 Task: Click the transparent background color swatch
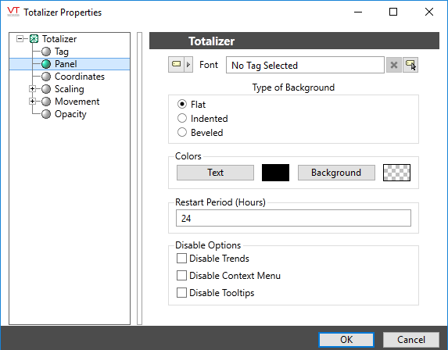(396, 173)
